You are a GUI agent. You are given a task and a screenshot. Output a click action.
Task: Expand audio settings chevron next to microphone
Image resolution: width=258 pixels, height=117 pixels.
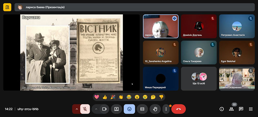(76, 109)
